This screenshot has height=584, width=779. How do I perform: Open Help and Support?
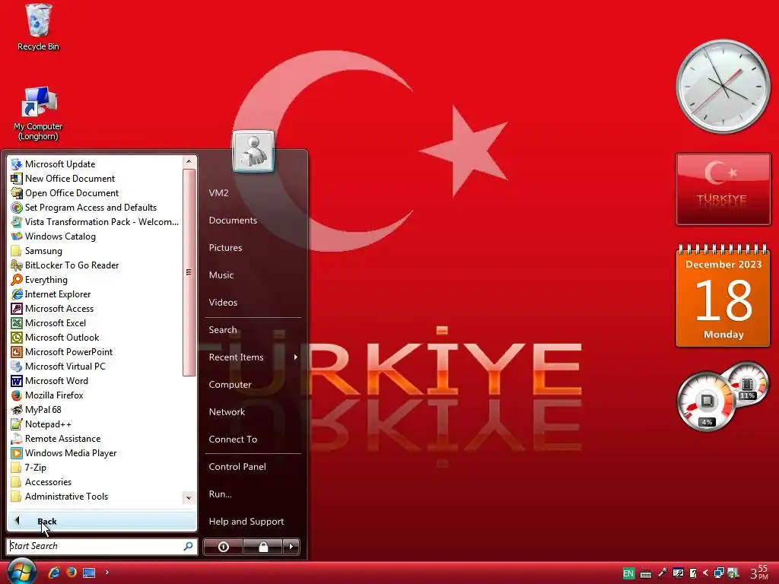coord(246,521)
